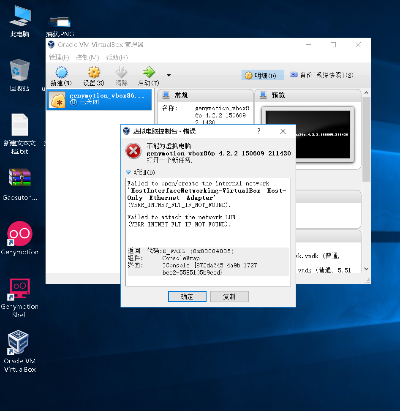The width and height of the screenshot is (400, 411).
Task: Click the 捕获.PNG desktop file icon
Action: pyautogui.click(x=60, y=26)
